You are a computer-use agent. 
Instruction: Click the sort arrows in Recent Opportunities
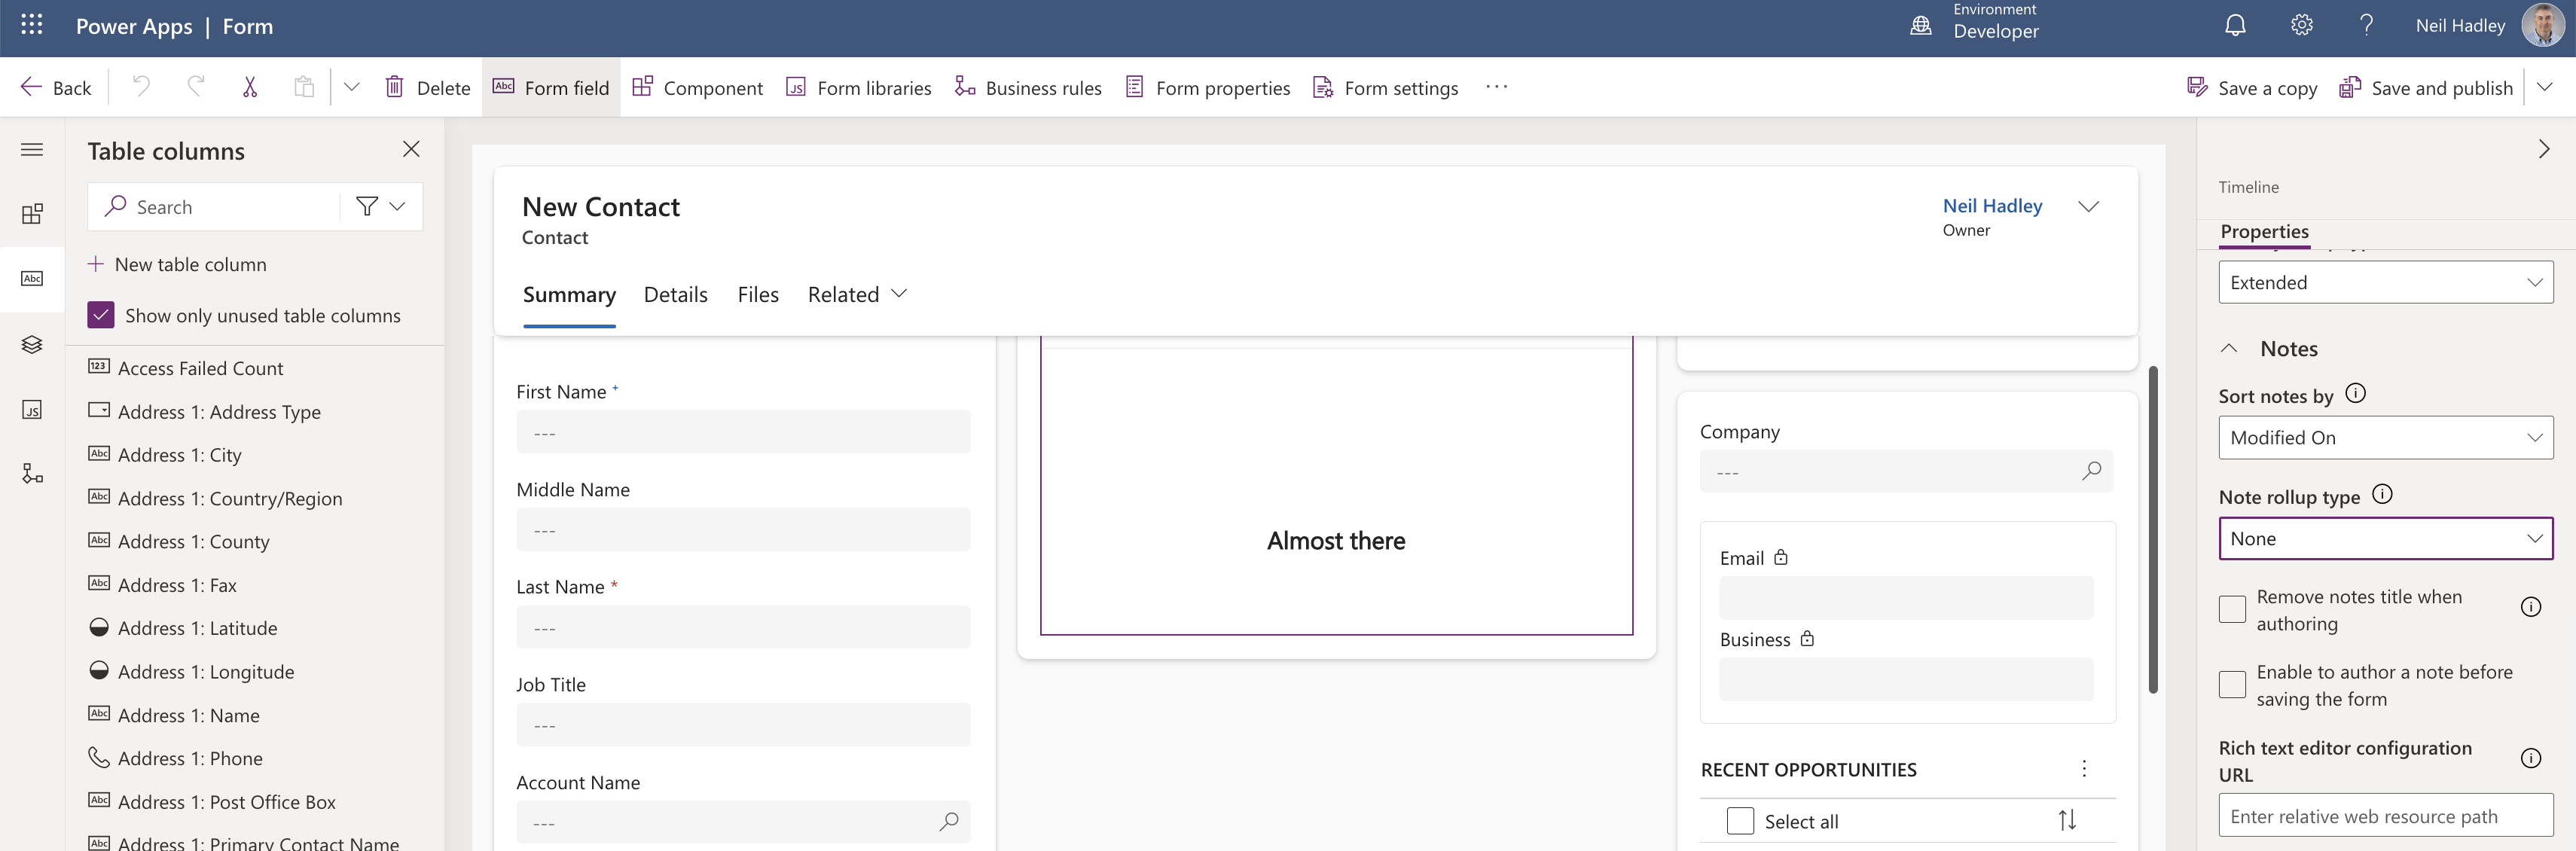click(x=2067, y=821)
